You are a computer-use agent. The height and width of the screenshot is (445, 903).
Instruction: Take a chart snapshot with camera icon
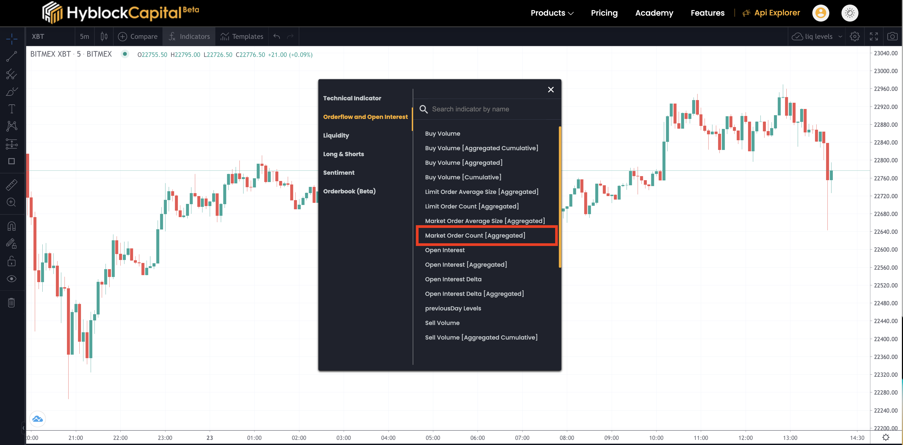click(892, 36)
